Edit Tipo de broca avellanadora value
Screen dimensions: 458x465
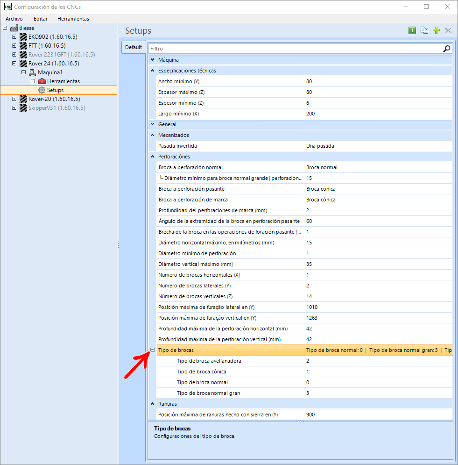(379, 361)
